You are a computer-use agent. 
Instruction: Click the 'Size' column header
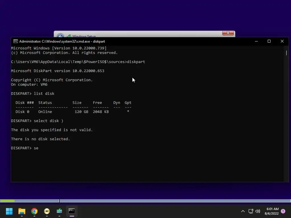[77, 103]
